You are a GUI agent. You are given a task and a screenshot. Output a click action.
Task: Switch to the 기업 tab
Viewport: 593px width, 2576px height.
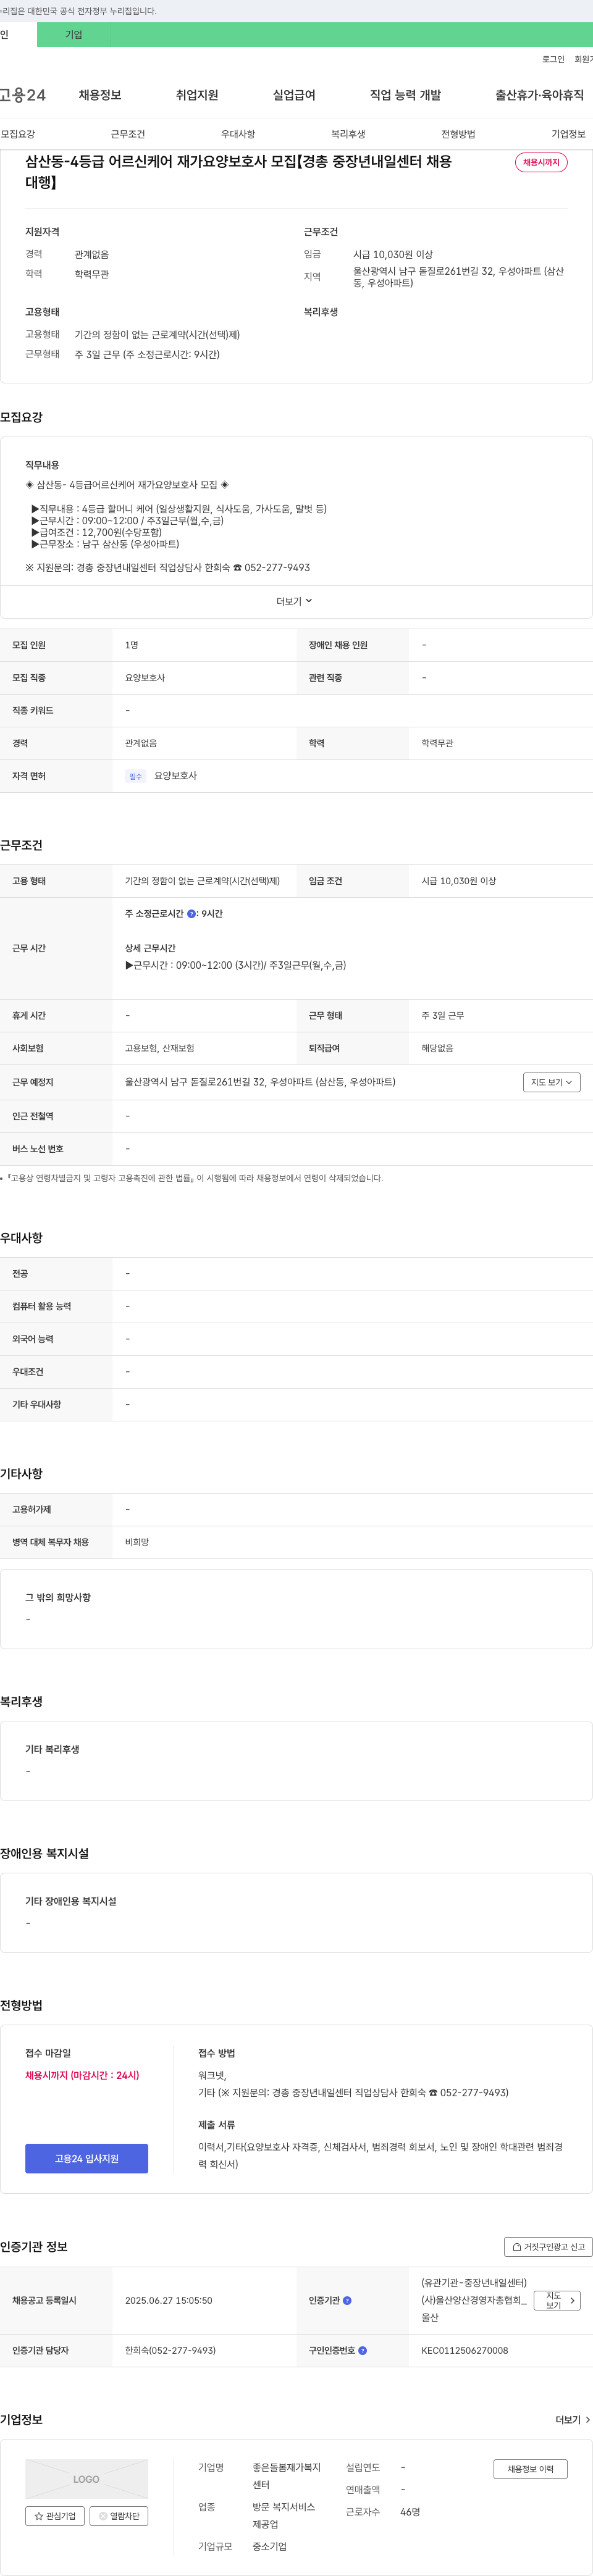73,35
